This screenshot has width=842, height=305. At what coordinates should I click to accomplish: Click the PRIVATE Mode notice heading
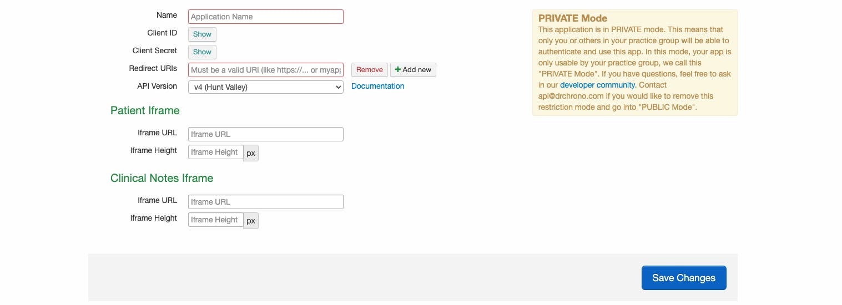(573, 18)
